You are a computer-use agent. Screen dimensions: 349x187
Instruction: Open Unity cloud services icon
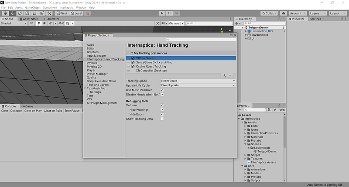pyautogui.click(x=284, y=14)
